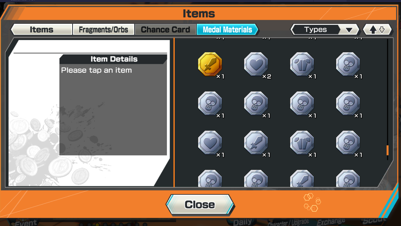Image resolution: width=401 pixels, height=226 pixels.
Task: Tap the second skull medal in the second row
Action: pos(256,103)
